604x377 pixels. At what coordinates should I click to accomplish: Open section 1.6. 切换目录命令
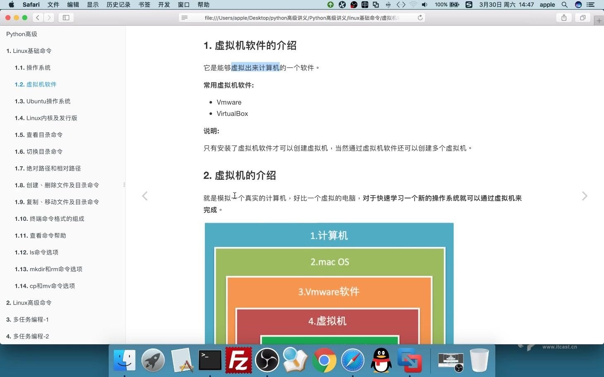[39, 152]
